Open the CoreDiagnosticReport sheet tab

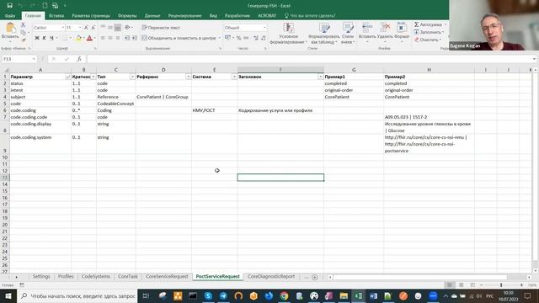click(271, 277)
